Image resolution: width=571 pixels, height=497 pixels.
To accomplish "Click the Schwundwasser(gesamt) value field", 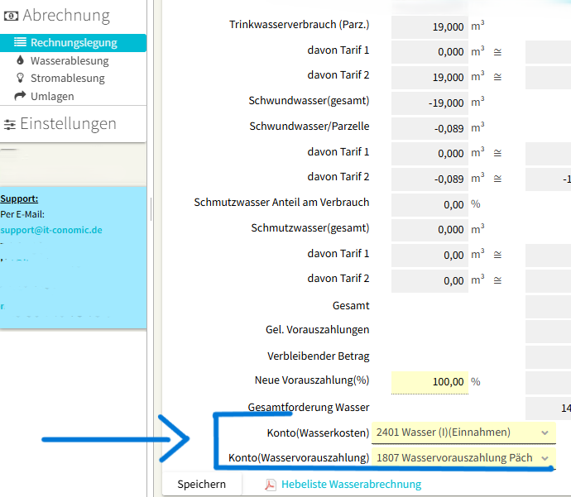I will coord(427,103).
